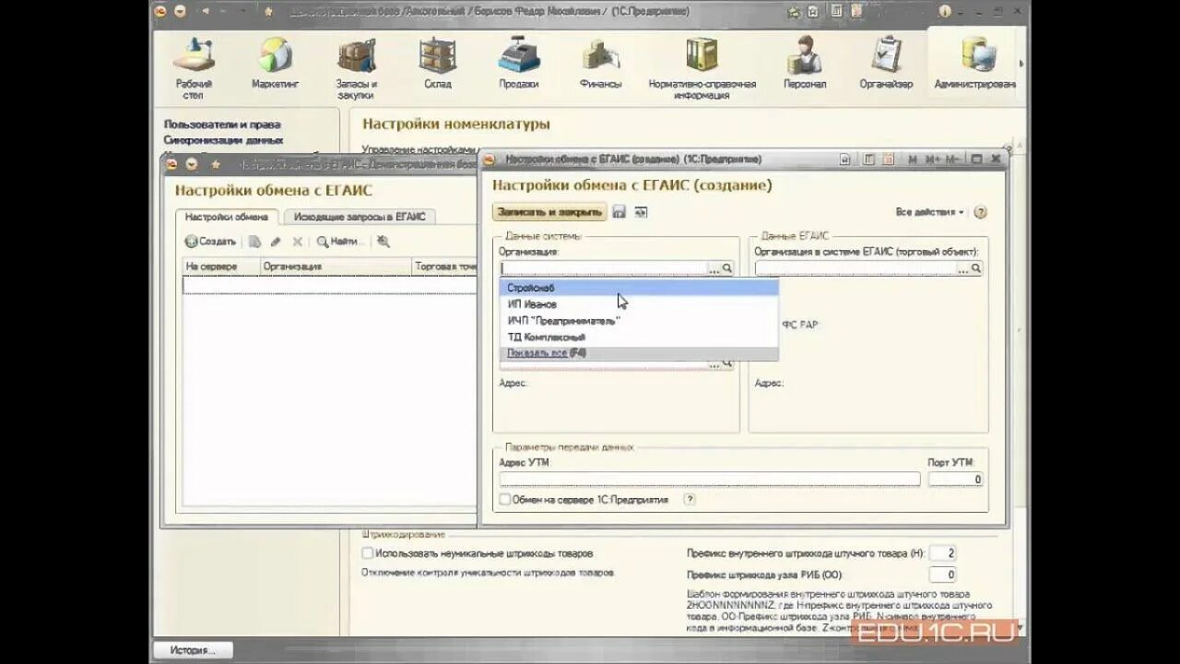Open the Персонал section
Screen dimensions: 1180x664
pos(804,64)
